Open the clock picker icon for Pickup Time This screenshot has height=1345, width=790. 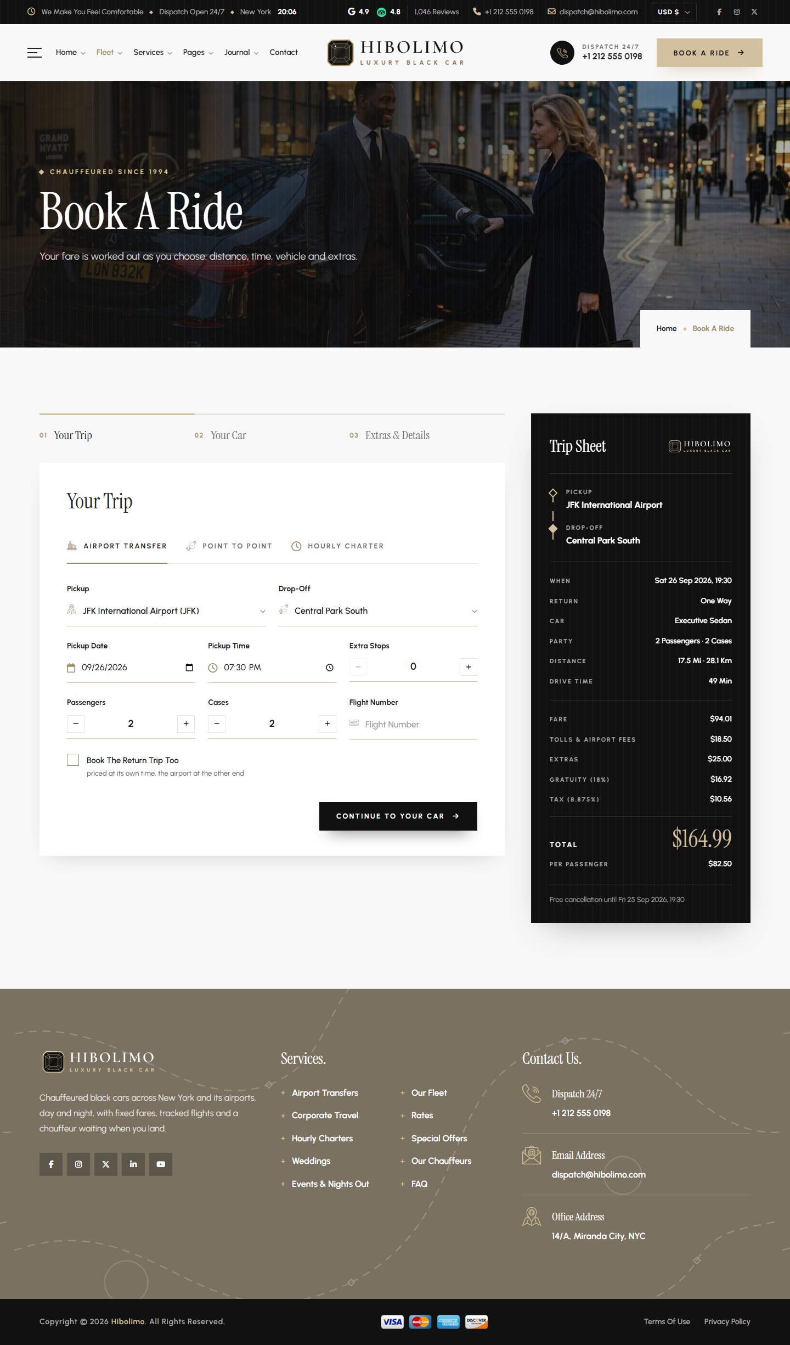330,668
